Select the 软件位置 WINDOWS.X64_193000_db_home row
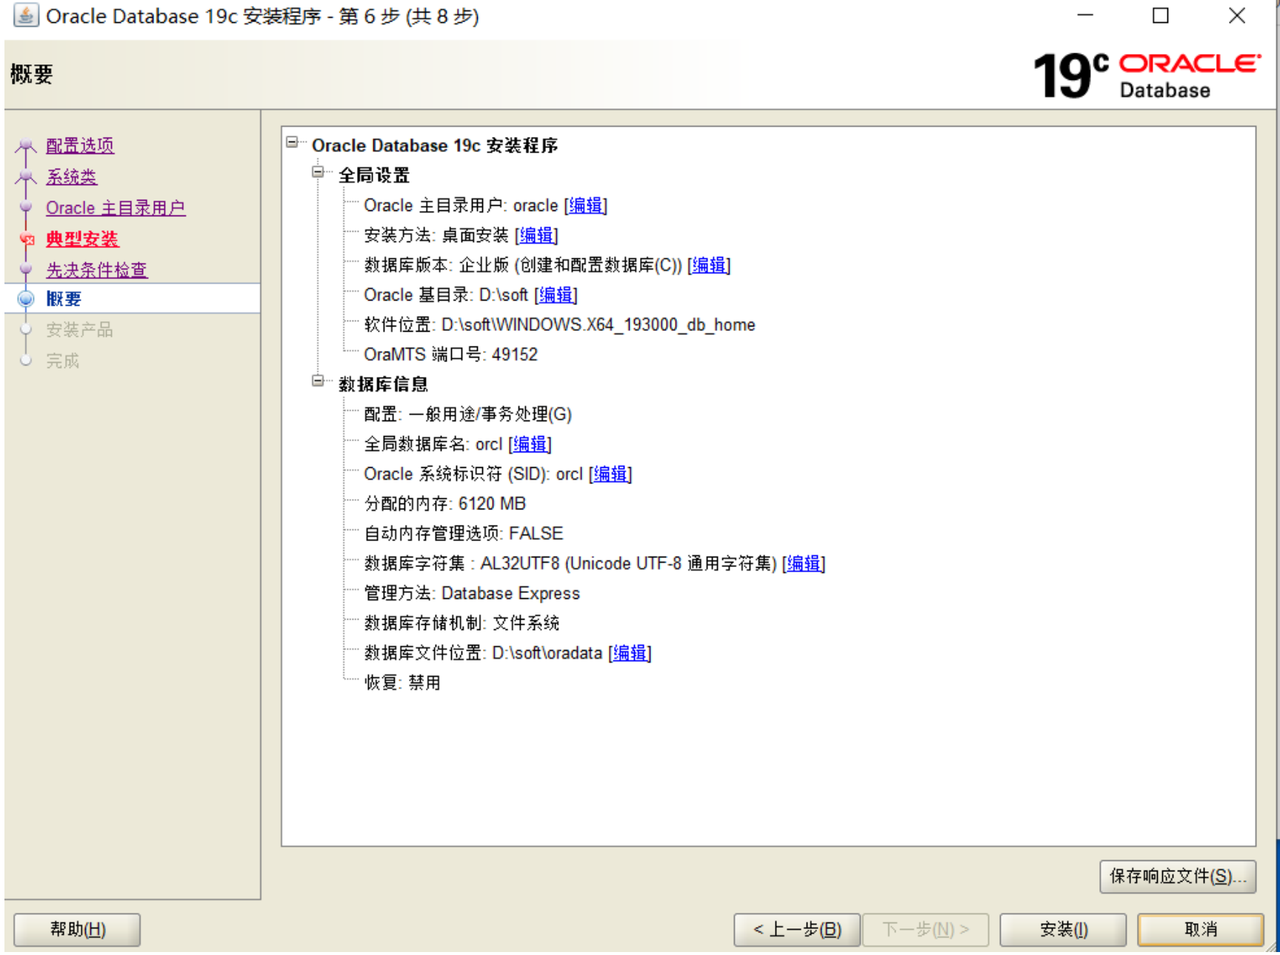Screen dimensions: 1280x955 [x=559, y=325]
